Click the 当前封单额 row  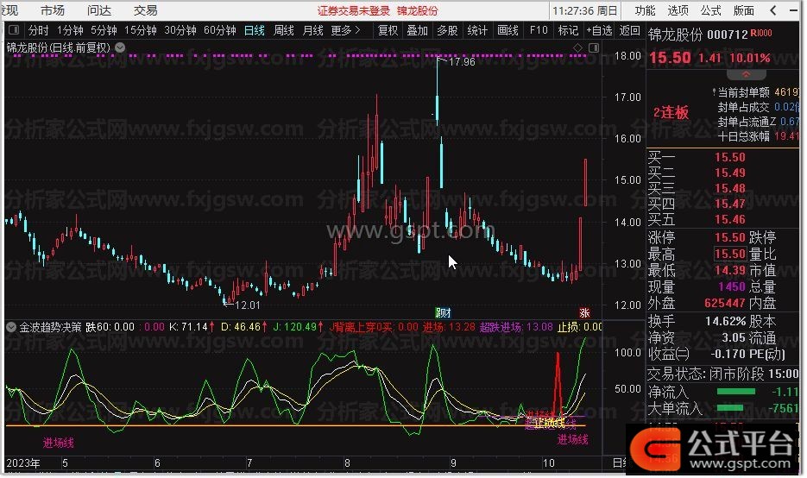757,92
